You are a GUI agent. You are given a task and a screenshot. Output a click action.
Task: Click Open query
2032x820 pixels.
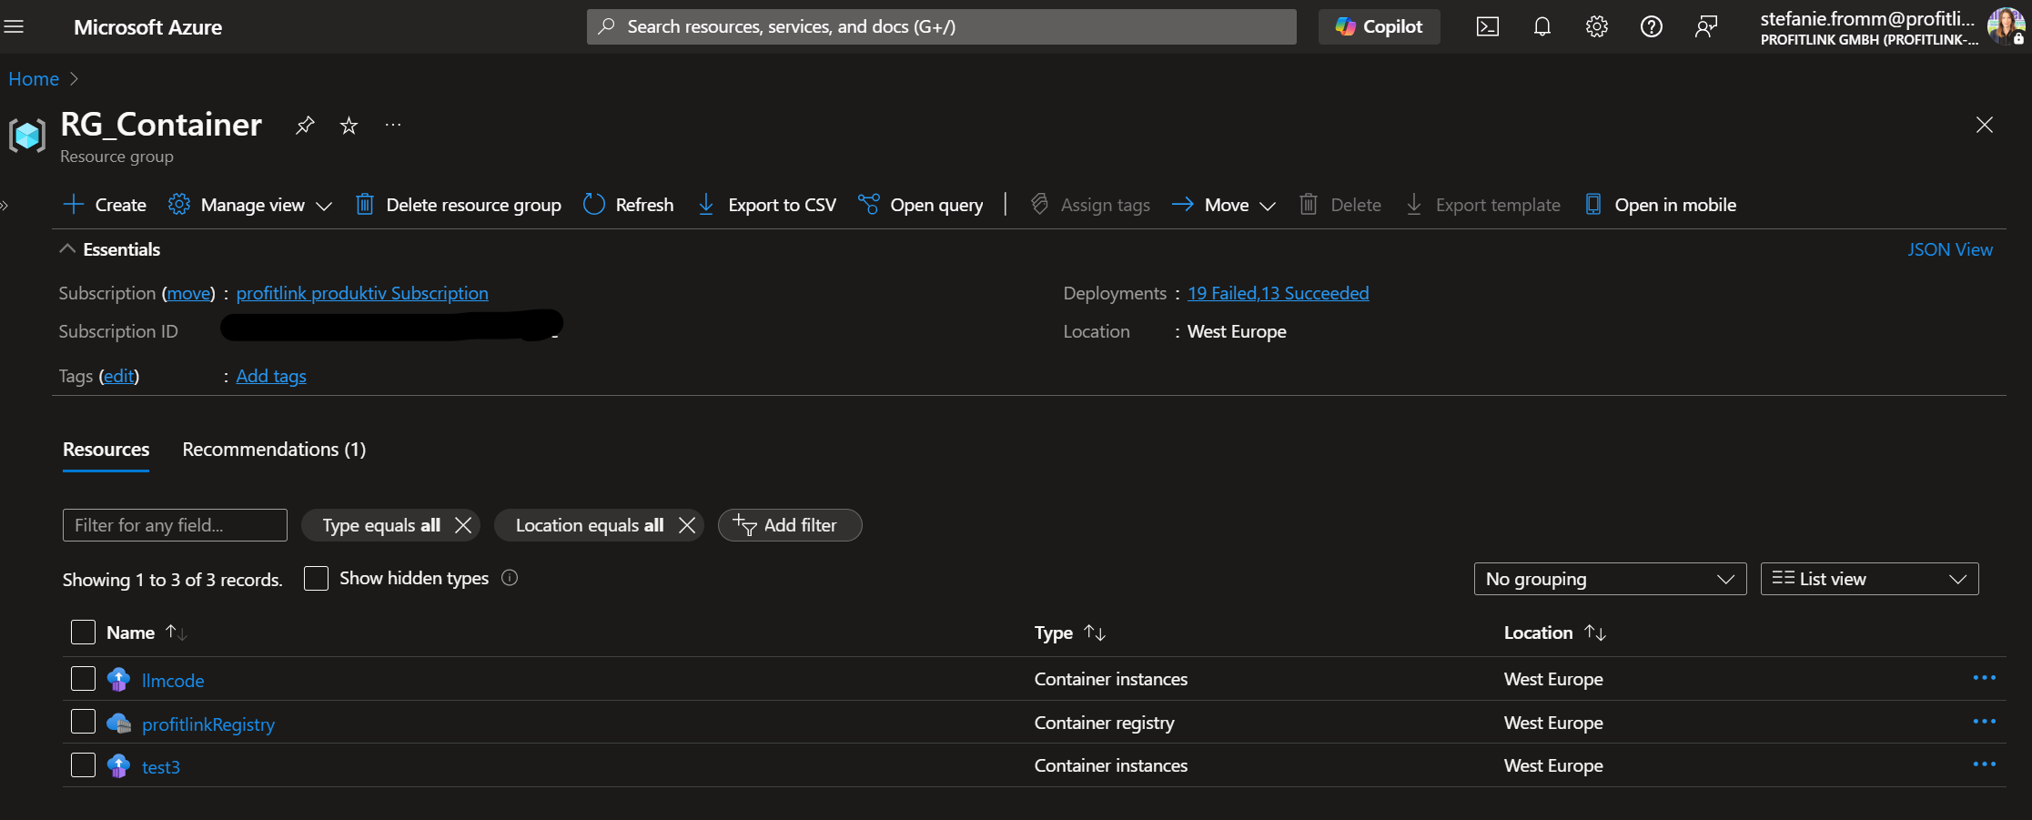pyautogui.click(x=921, y=205)
